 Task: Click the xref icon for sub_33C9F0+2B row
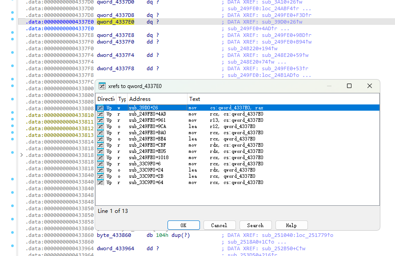pyautogui.click(x=100, y=176)
